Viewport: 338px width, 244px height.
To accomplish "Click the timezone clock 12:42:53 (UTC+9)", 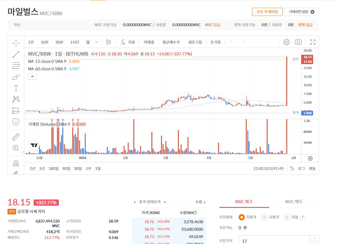I will tap(268, 168).
